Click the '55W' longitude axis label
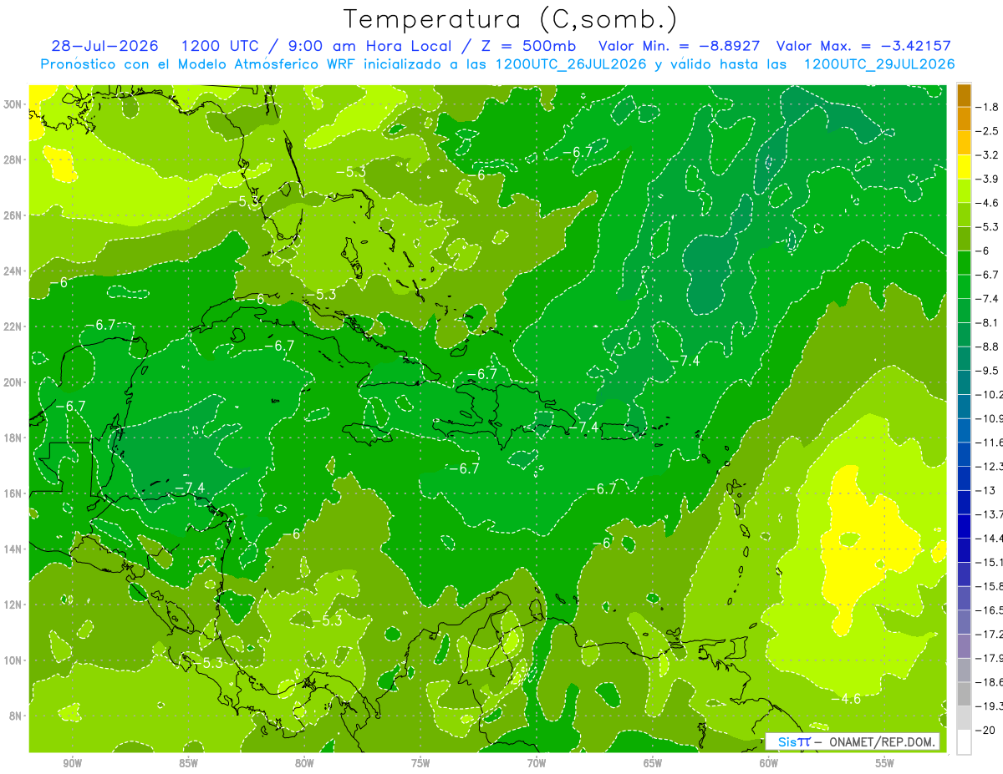This screenshot has width=1003, height=774. click(x=885, y=764)
